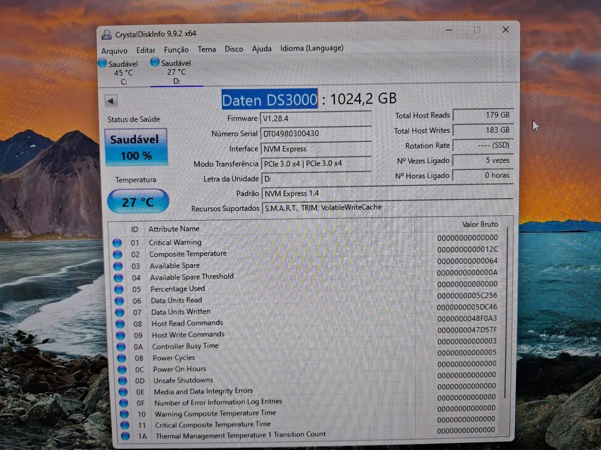Click the CrystalDiskInfo title bar icon
This screenshot has height=450, width=601.
pos(107,34)
